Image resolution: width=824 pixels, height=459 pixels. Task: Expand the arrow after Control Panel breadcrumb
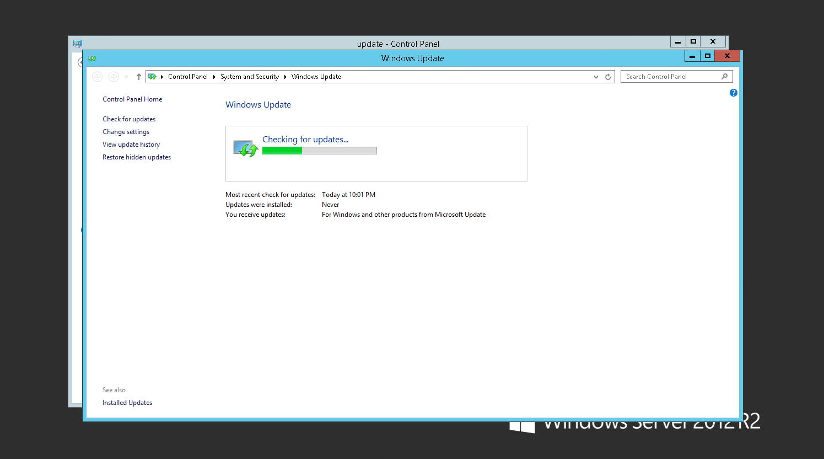pos(214,77)
